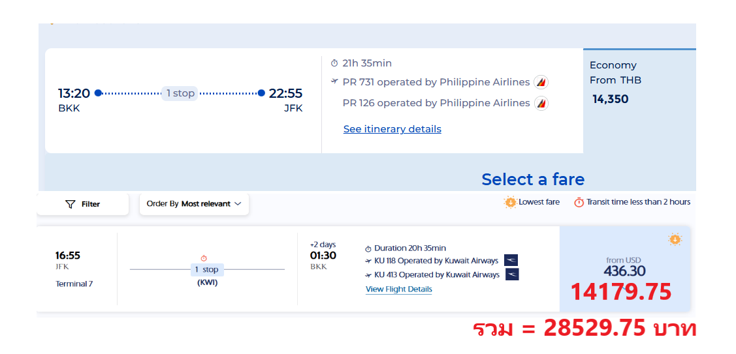736x354 pixels.
Task: Click the red transit clock above 1 stop
Action: coord(204,258)
